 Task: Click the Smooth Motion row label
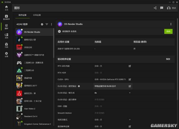65,113
